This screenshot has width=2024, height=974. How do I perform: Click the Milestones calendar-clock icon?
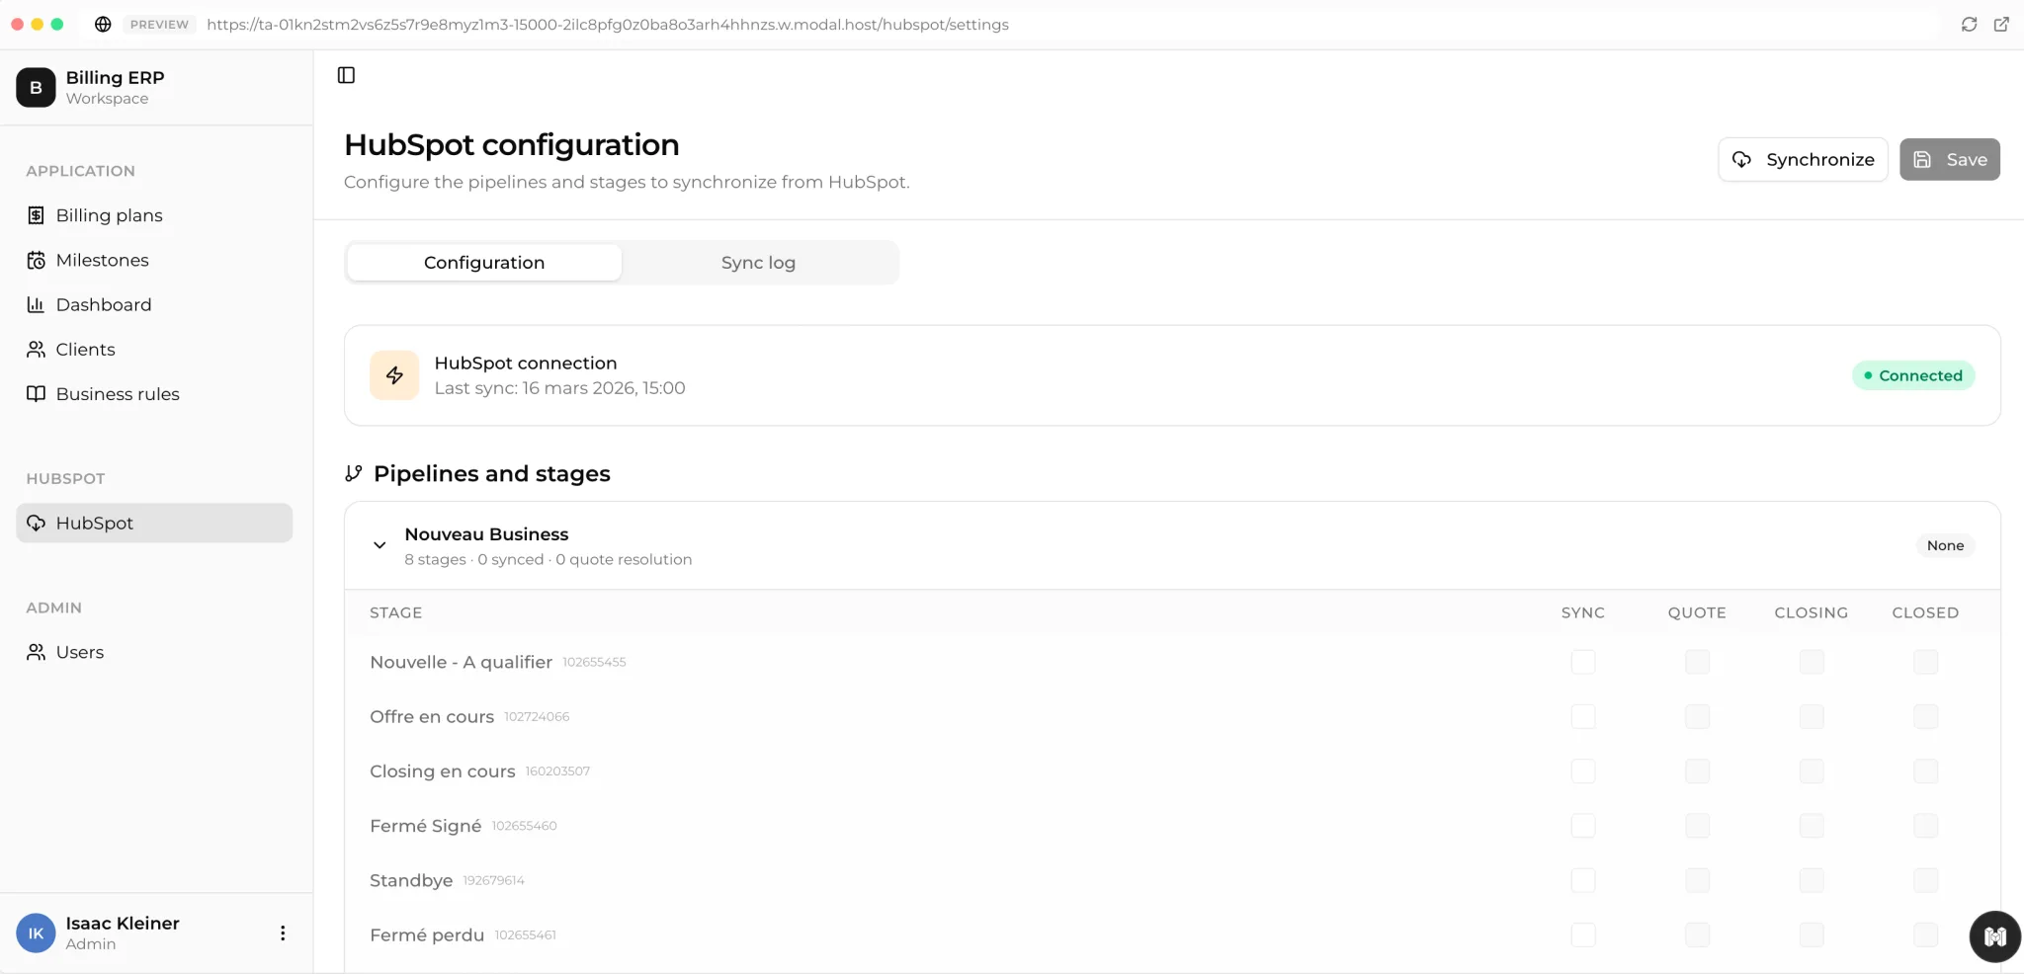[36, 260]
